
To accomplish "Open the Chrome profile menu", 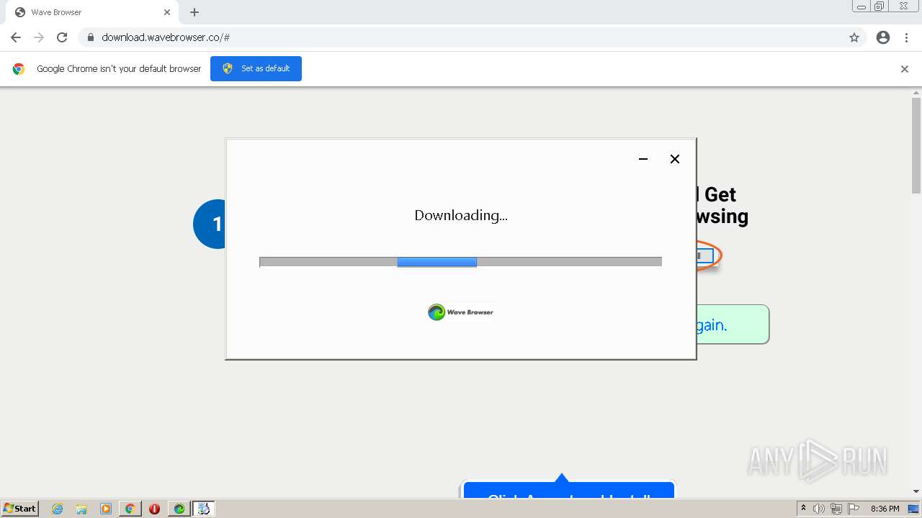I will 883,37.
